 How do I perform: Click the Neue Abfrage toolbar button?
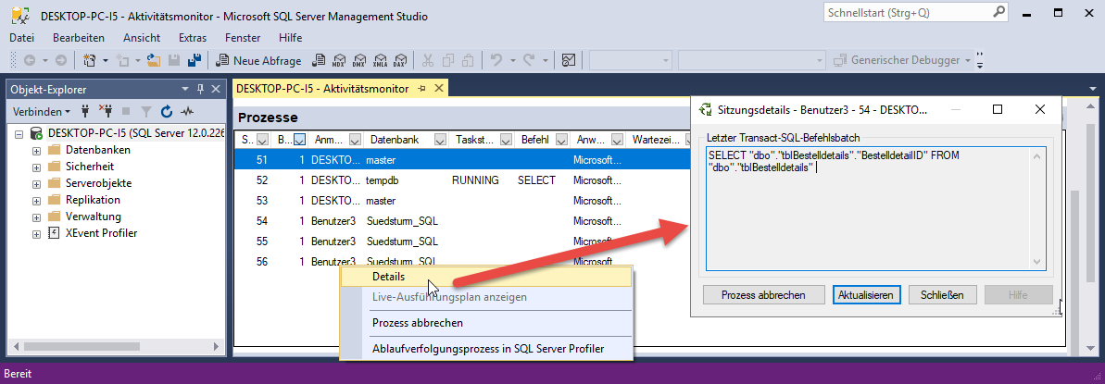(x=259, y=60)
